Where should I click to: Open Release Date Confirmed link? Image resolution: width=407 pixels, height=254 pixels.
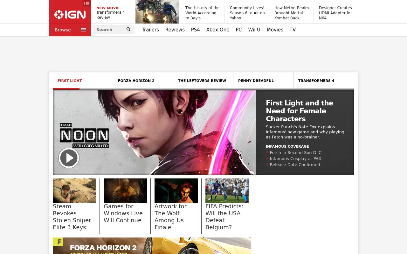coord(295,165)
